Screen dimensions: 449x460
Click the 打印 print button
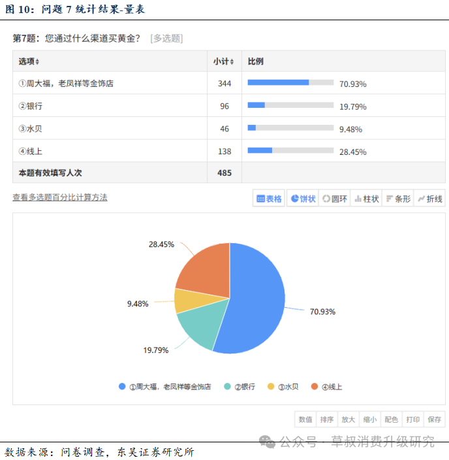click(x=412, y=419)
